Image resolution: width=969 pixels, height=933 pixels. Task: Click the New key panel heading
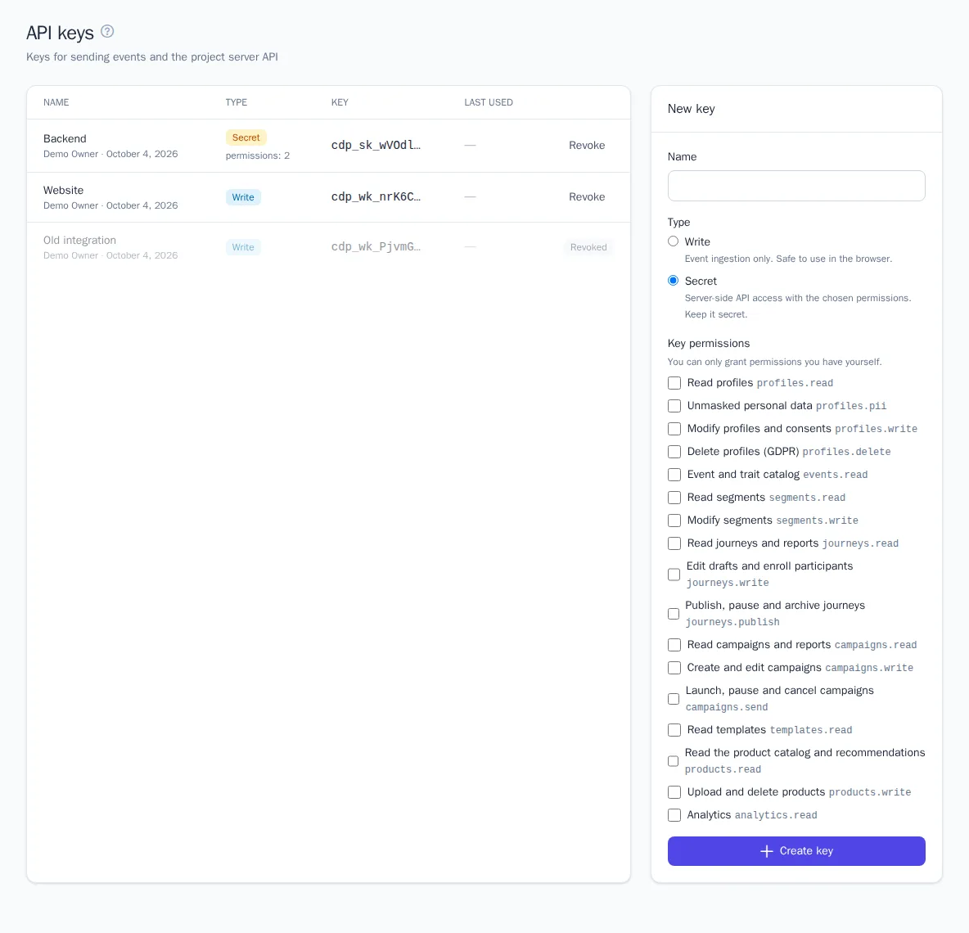[x=691, y=109]
